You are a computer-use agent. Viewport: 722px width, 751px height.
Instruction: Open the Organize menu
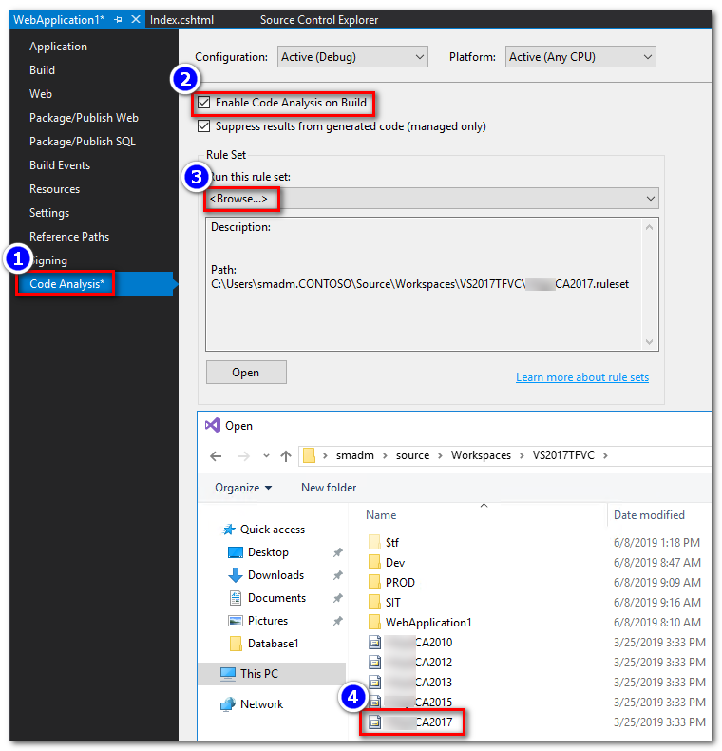pos(243,488)
